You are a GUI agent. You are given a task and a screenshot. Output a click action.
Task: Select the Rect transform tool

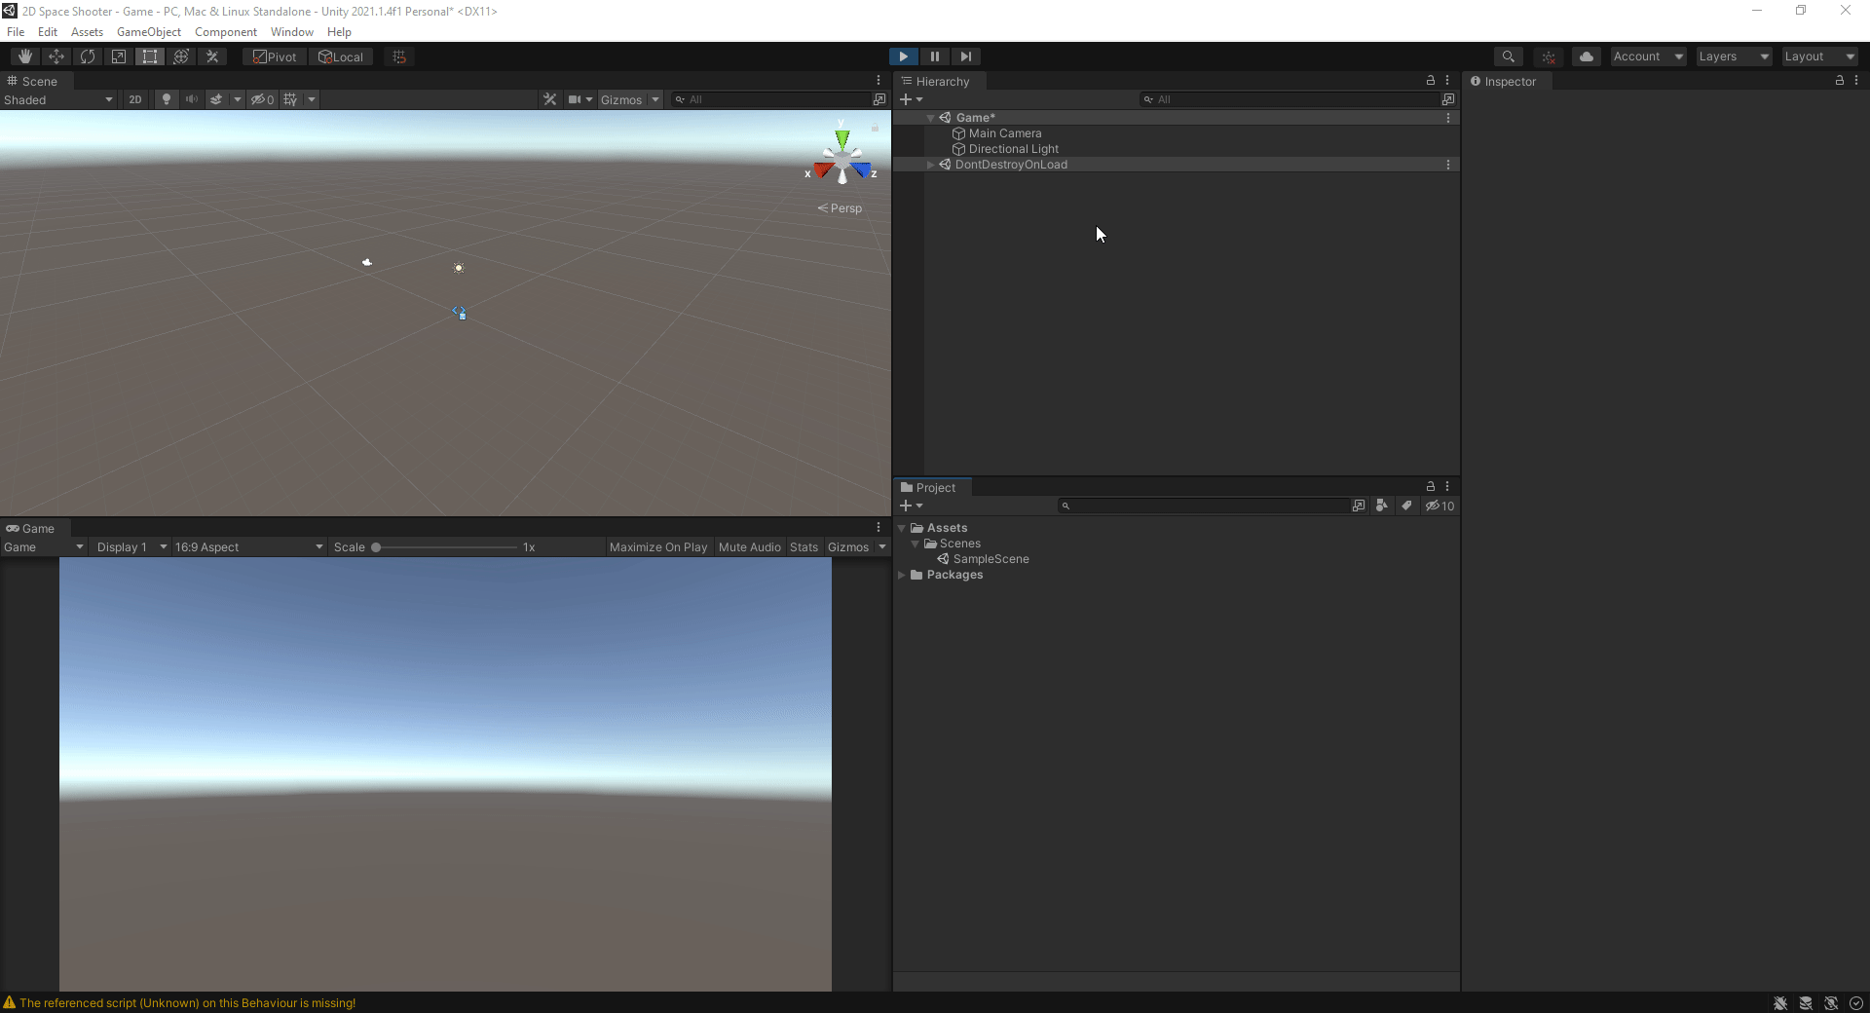[x=150, y=56]
